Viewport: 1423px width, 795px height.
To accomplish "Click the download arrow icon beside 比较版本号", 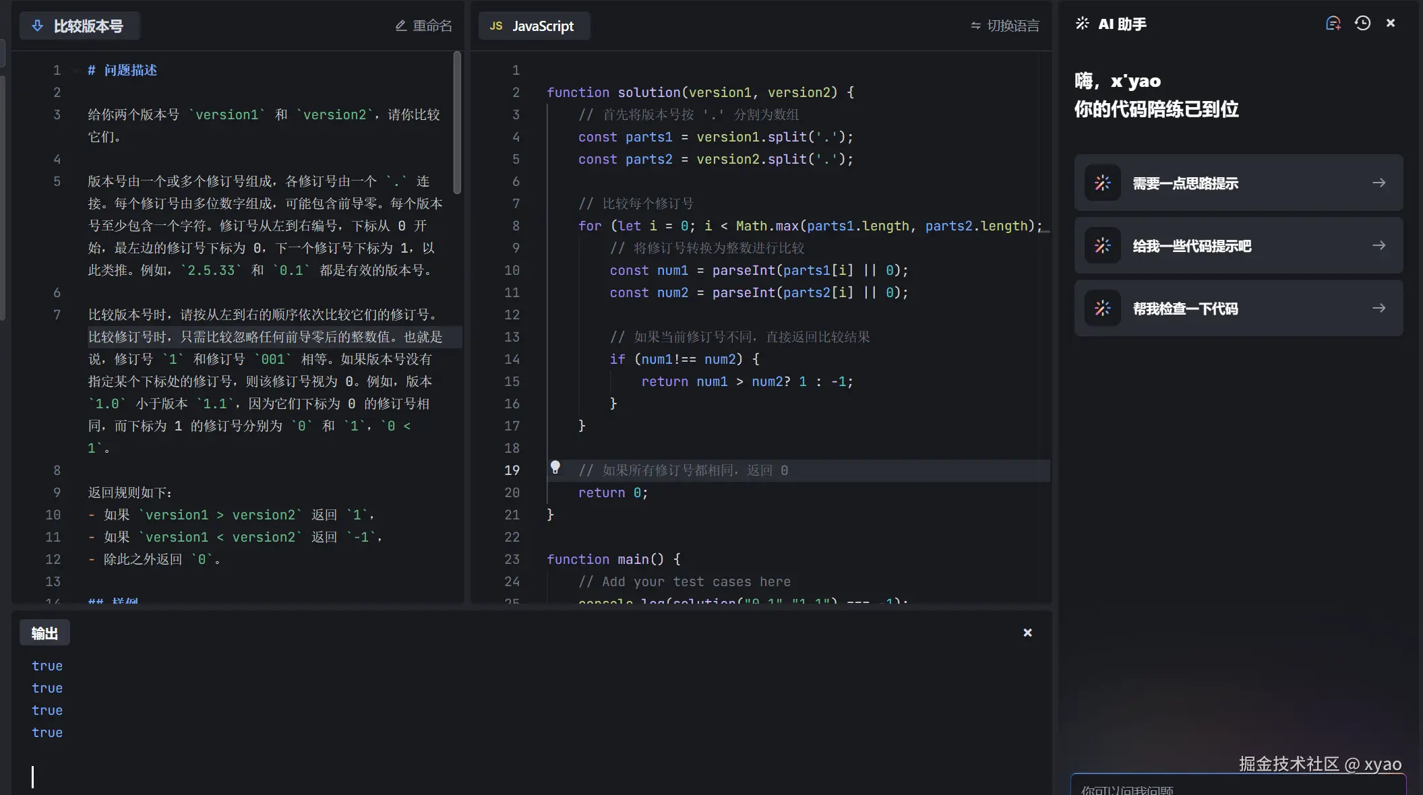I will tap(38, 26).
